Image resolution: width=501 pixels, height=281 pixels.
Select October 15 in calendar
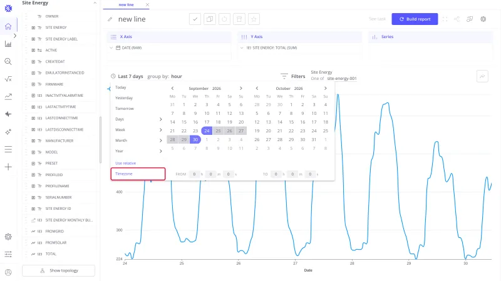point(291,122)
